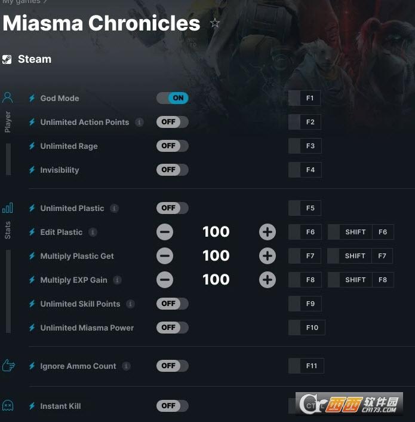Viewport: 415px width, 422px height.
Task: Select the Stats bar chart icon
Action: coord(8,208)
